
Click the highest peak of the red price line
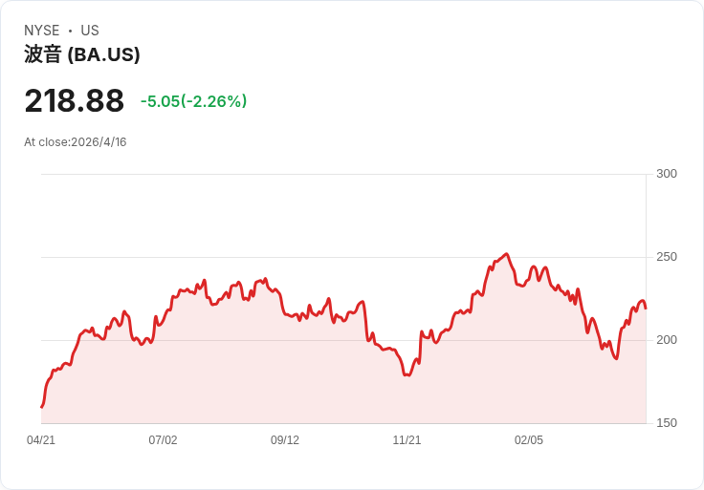tap(506, 254)
